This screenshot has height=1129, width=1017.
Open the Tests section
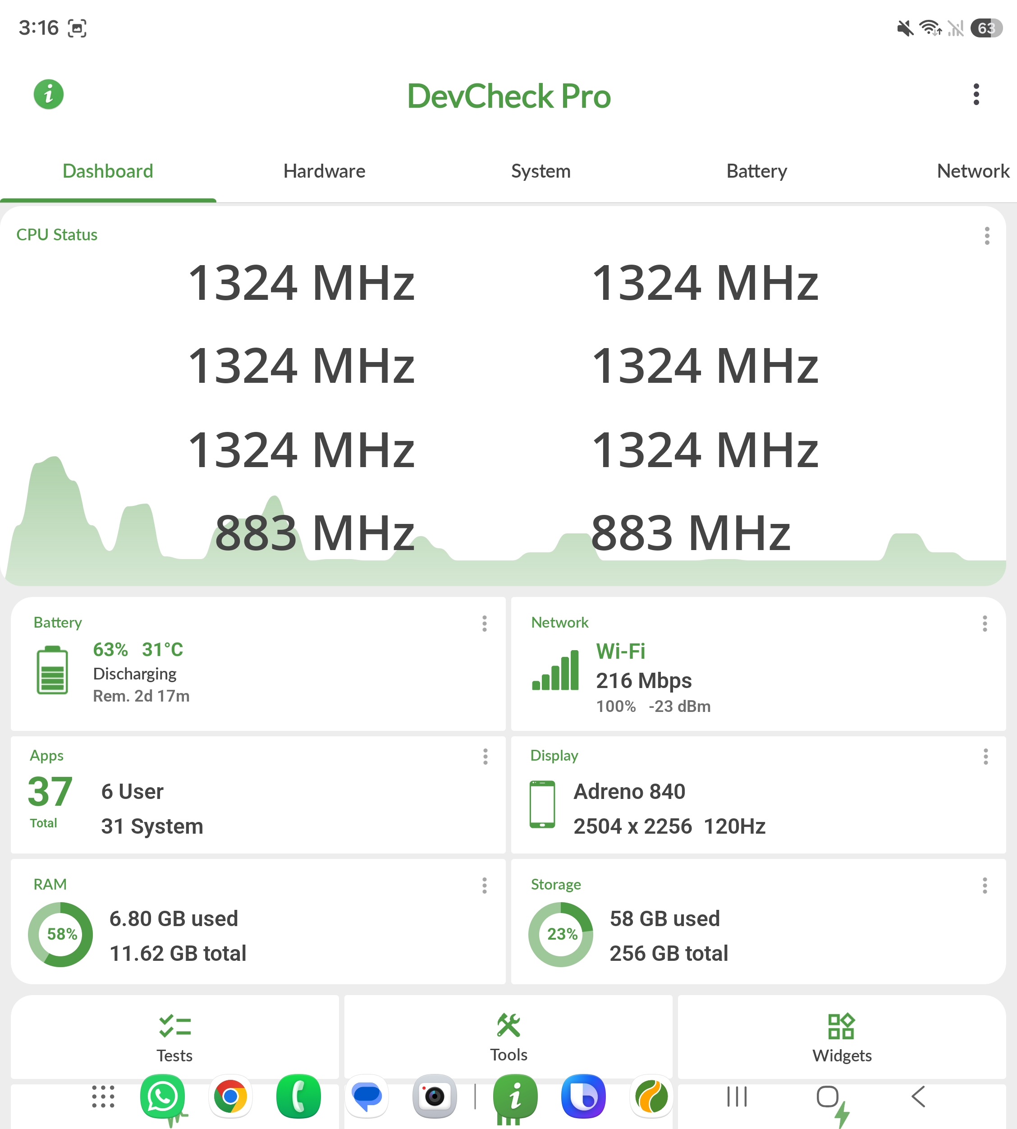pos(174,1037)
